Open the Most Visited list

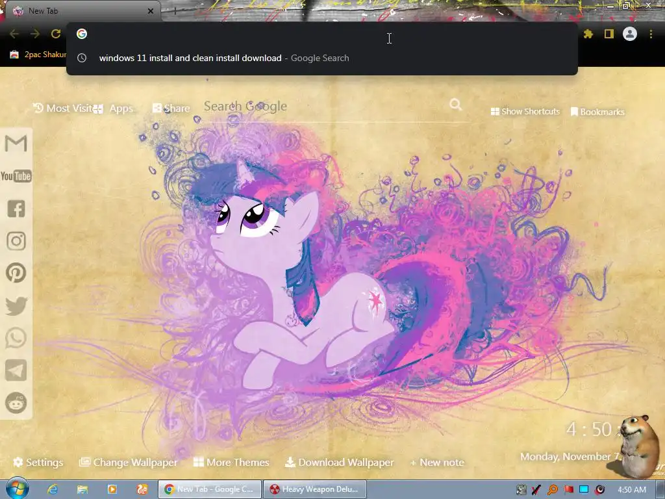tap(63, 109)
